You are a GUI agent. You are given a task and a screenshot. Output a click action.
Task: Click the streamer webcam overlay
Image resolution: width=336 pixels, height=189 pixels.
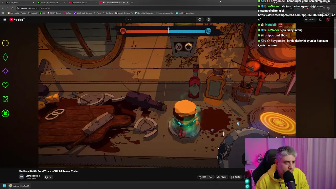point(290,163)
